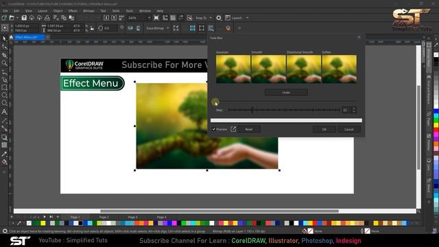The width and height of the screenshot is (439, 247).
Task: Click OK in the Tune Blur dialog
Action: (x=324, y=129)
